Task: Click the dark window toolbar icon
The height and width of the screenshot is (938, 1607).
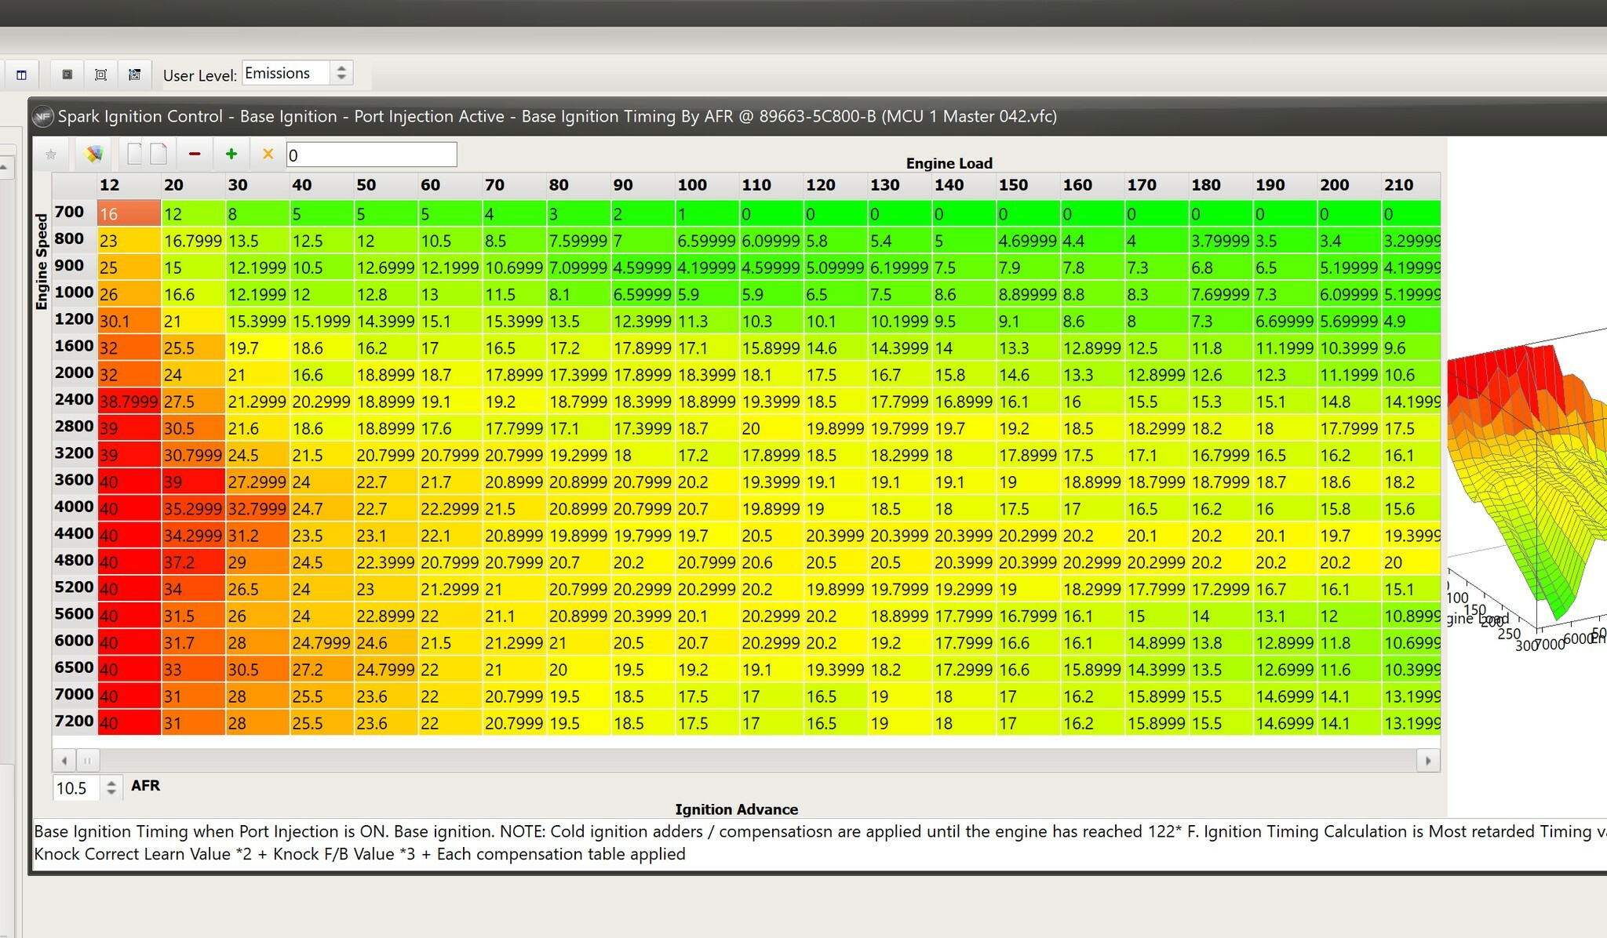Action: [67, 75]
